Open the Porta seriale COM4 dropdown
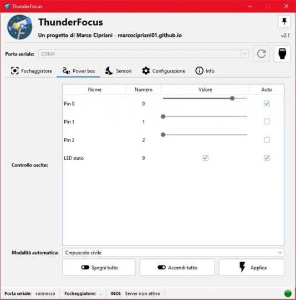This screenshot has height=300, width=296. pos(144,54)
